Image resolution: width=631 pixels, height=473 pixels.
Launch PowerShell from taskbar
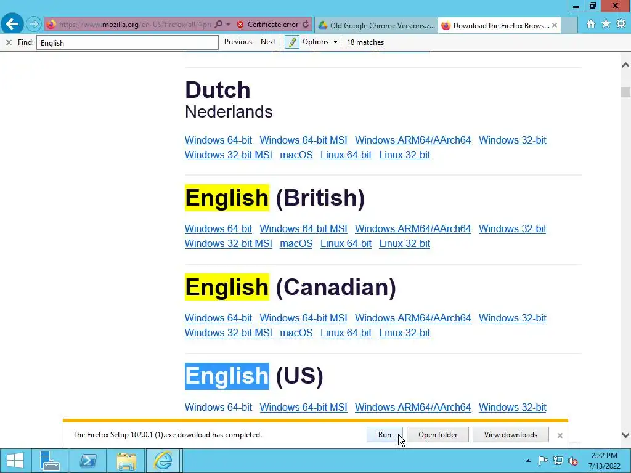point(88,461)
